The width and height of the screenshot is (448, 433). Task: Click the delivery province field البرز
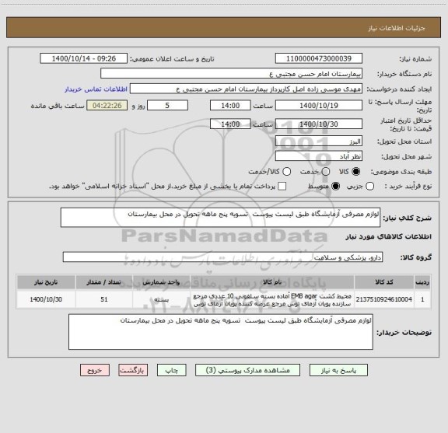(319, 141)
